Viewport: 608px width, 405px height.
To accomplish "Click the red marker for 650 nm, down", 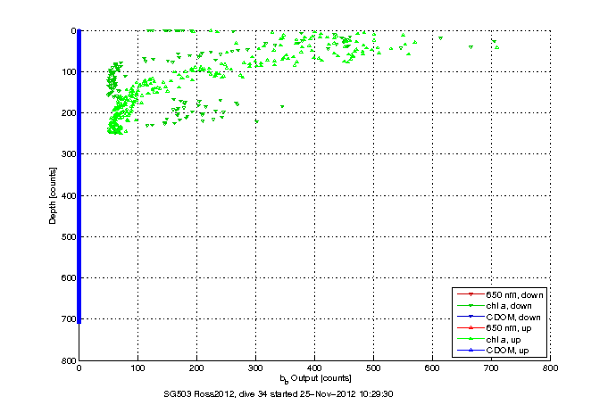I will click(x=470, y=294).
